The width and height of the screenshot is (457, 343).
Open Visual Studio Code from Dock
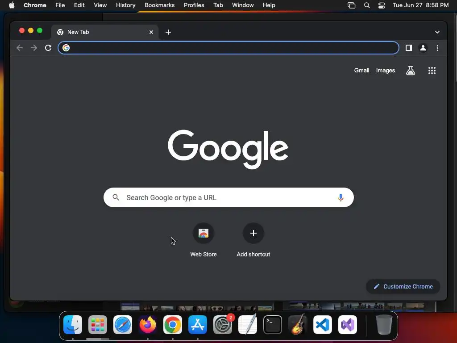tap(323, 325)
